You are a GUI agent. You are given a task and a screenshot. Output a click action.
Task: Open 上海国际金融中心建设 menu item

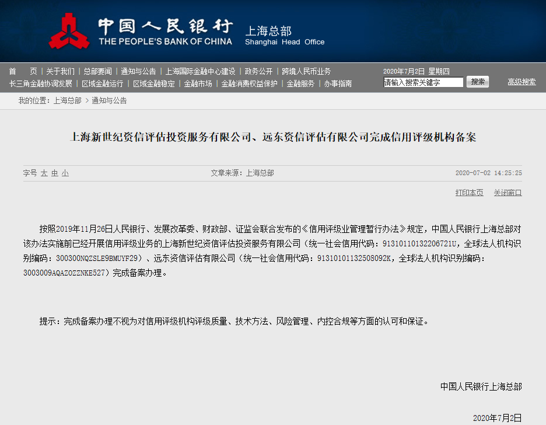(200, 71)
